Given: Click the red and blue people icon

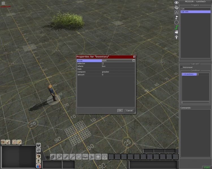Looking at the screenshot, I should (38, 166).
